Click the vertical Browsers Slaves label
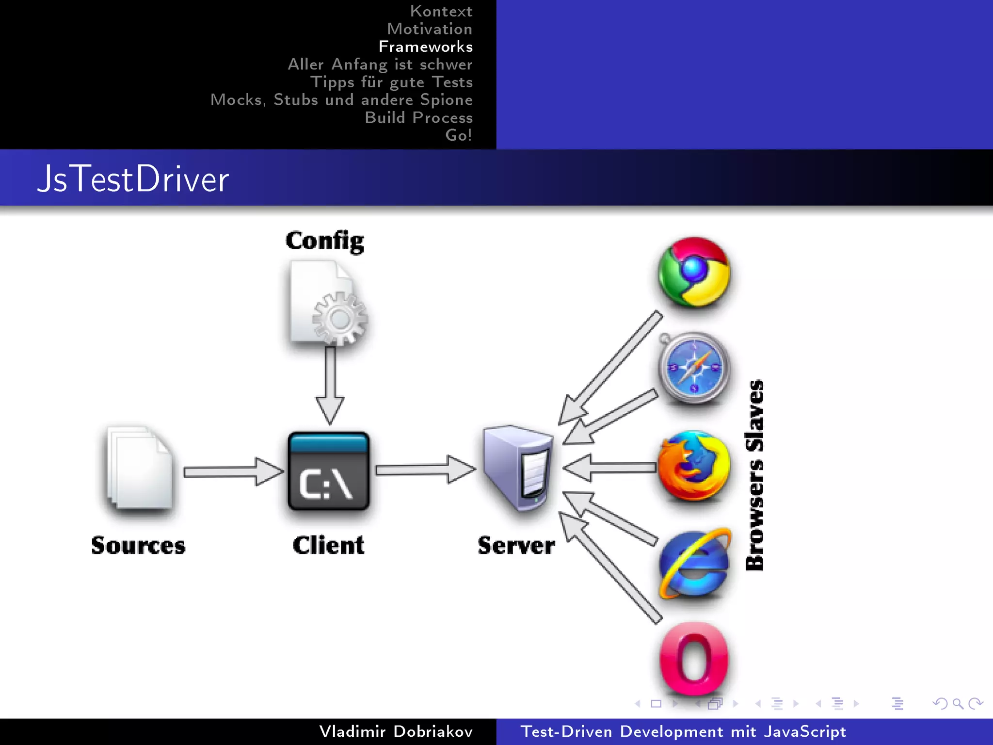The height and width of the screenshot is (745, 993). pos(754,475)
